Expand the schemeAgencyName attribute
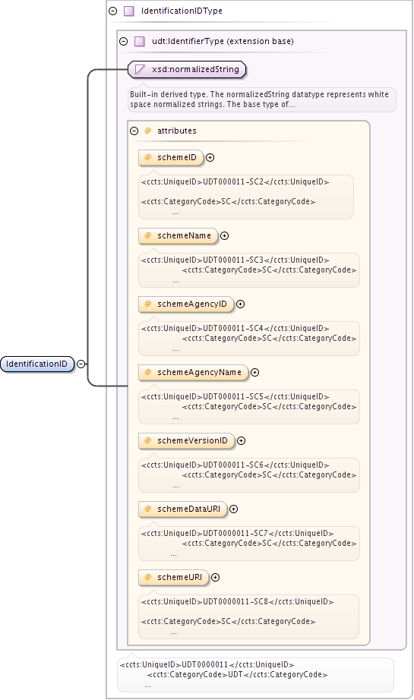The image size is (414, 700). [x=254, y=372]
